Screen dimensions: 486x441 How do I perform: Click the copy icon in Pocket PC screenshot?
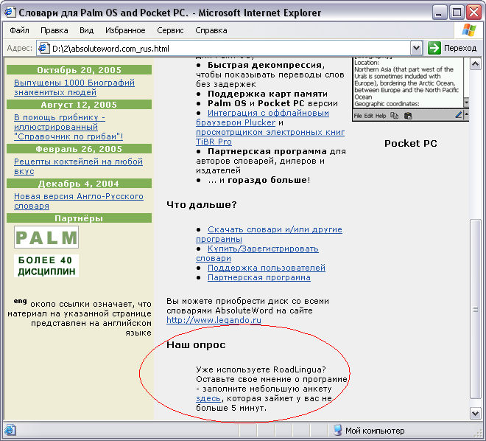394,116
